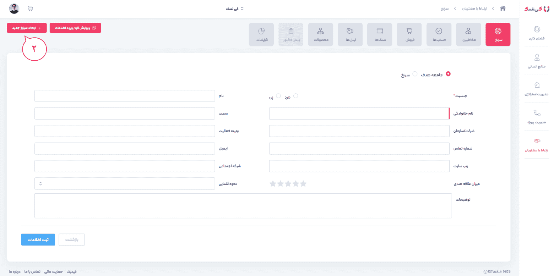Open منابع انسانی in the sidebar

click(x=537, y=61)
